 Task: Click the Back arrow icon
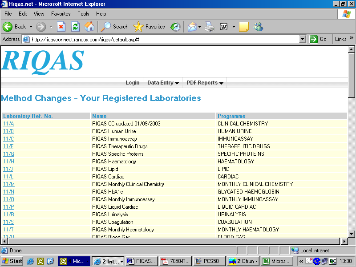pyautogui.click(x=8, y=27)
